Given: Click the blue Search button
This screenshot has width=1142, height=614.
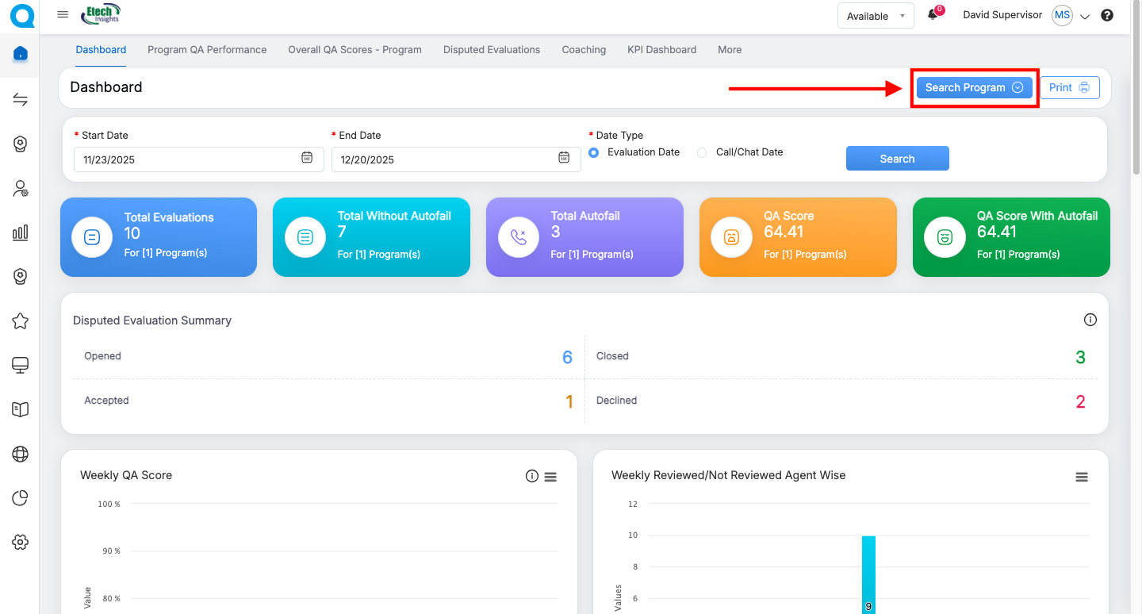Looking at the screenshot, I should point(897,159).
